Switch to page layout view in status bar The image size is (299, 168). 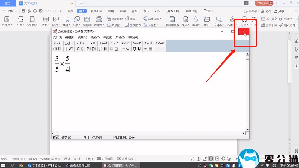pos(212,159)
